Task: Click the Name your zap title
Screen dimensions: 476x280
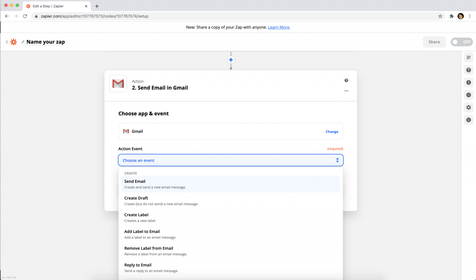Action: pos(46,42)
